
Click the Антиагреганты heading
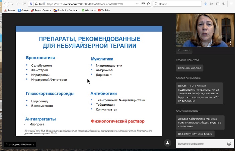(41, 119)
